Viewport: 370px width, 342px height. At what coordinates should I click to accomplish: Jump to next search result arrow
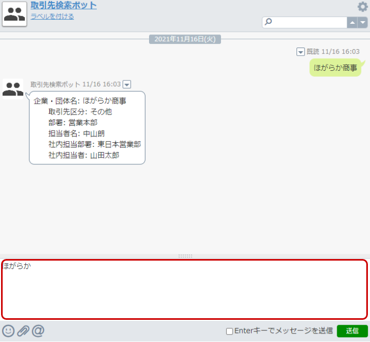(363, 23)
